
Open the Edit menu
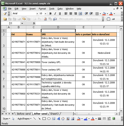point(16,9)
